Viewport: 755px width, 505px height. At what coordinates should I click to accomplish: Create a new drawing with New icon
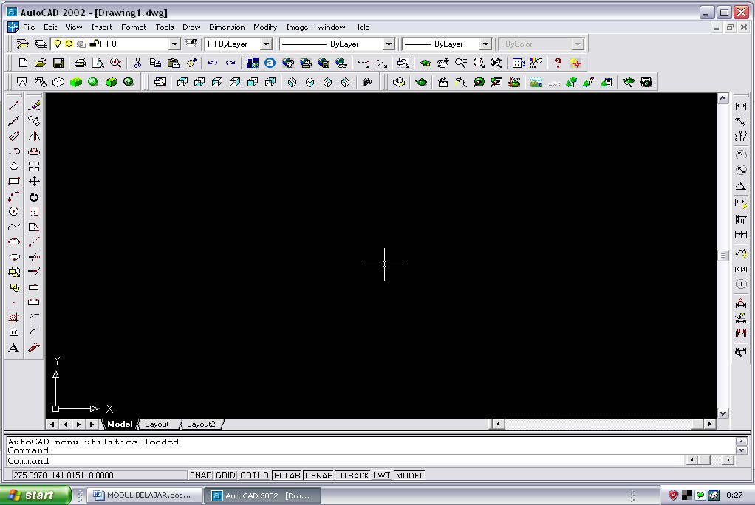[x=23, y=63]
